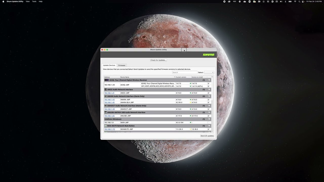Click the green status dot for IMXR-JMP
The height and width of the screenshot is (182, 324).
[190, 122]
